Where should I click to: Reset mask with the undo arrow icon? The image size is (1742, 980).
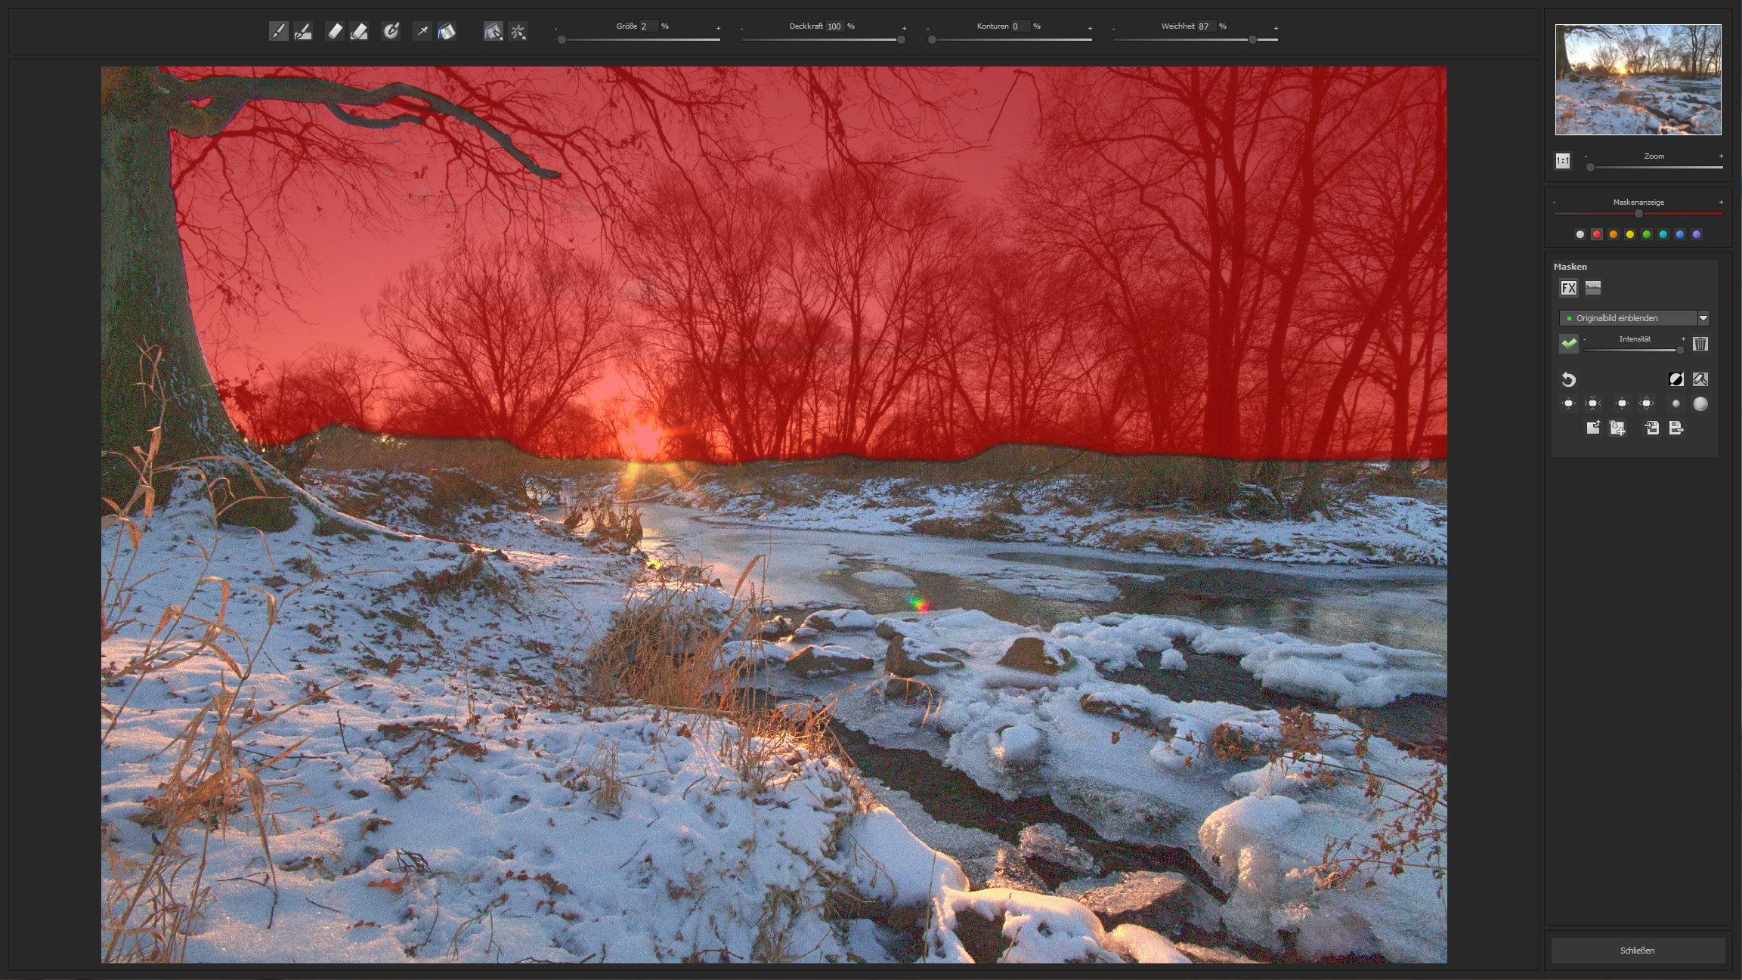tap(1568, 379)
